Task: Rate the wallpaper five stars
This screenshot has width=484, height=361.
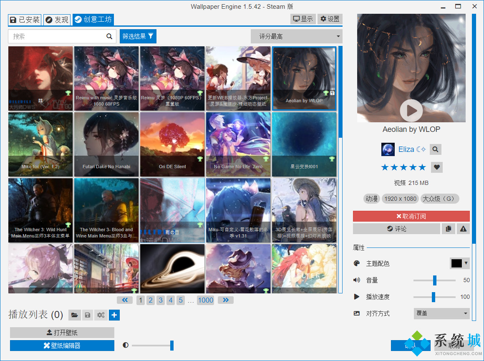Action: [423, 167]
